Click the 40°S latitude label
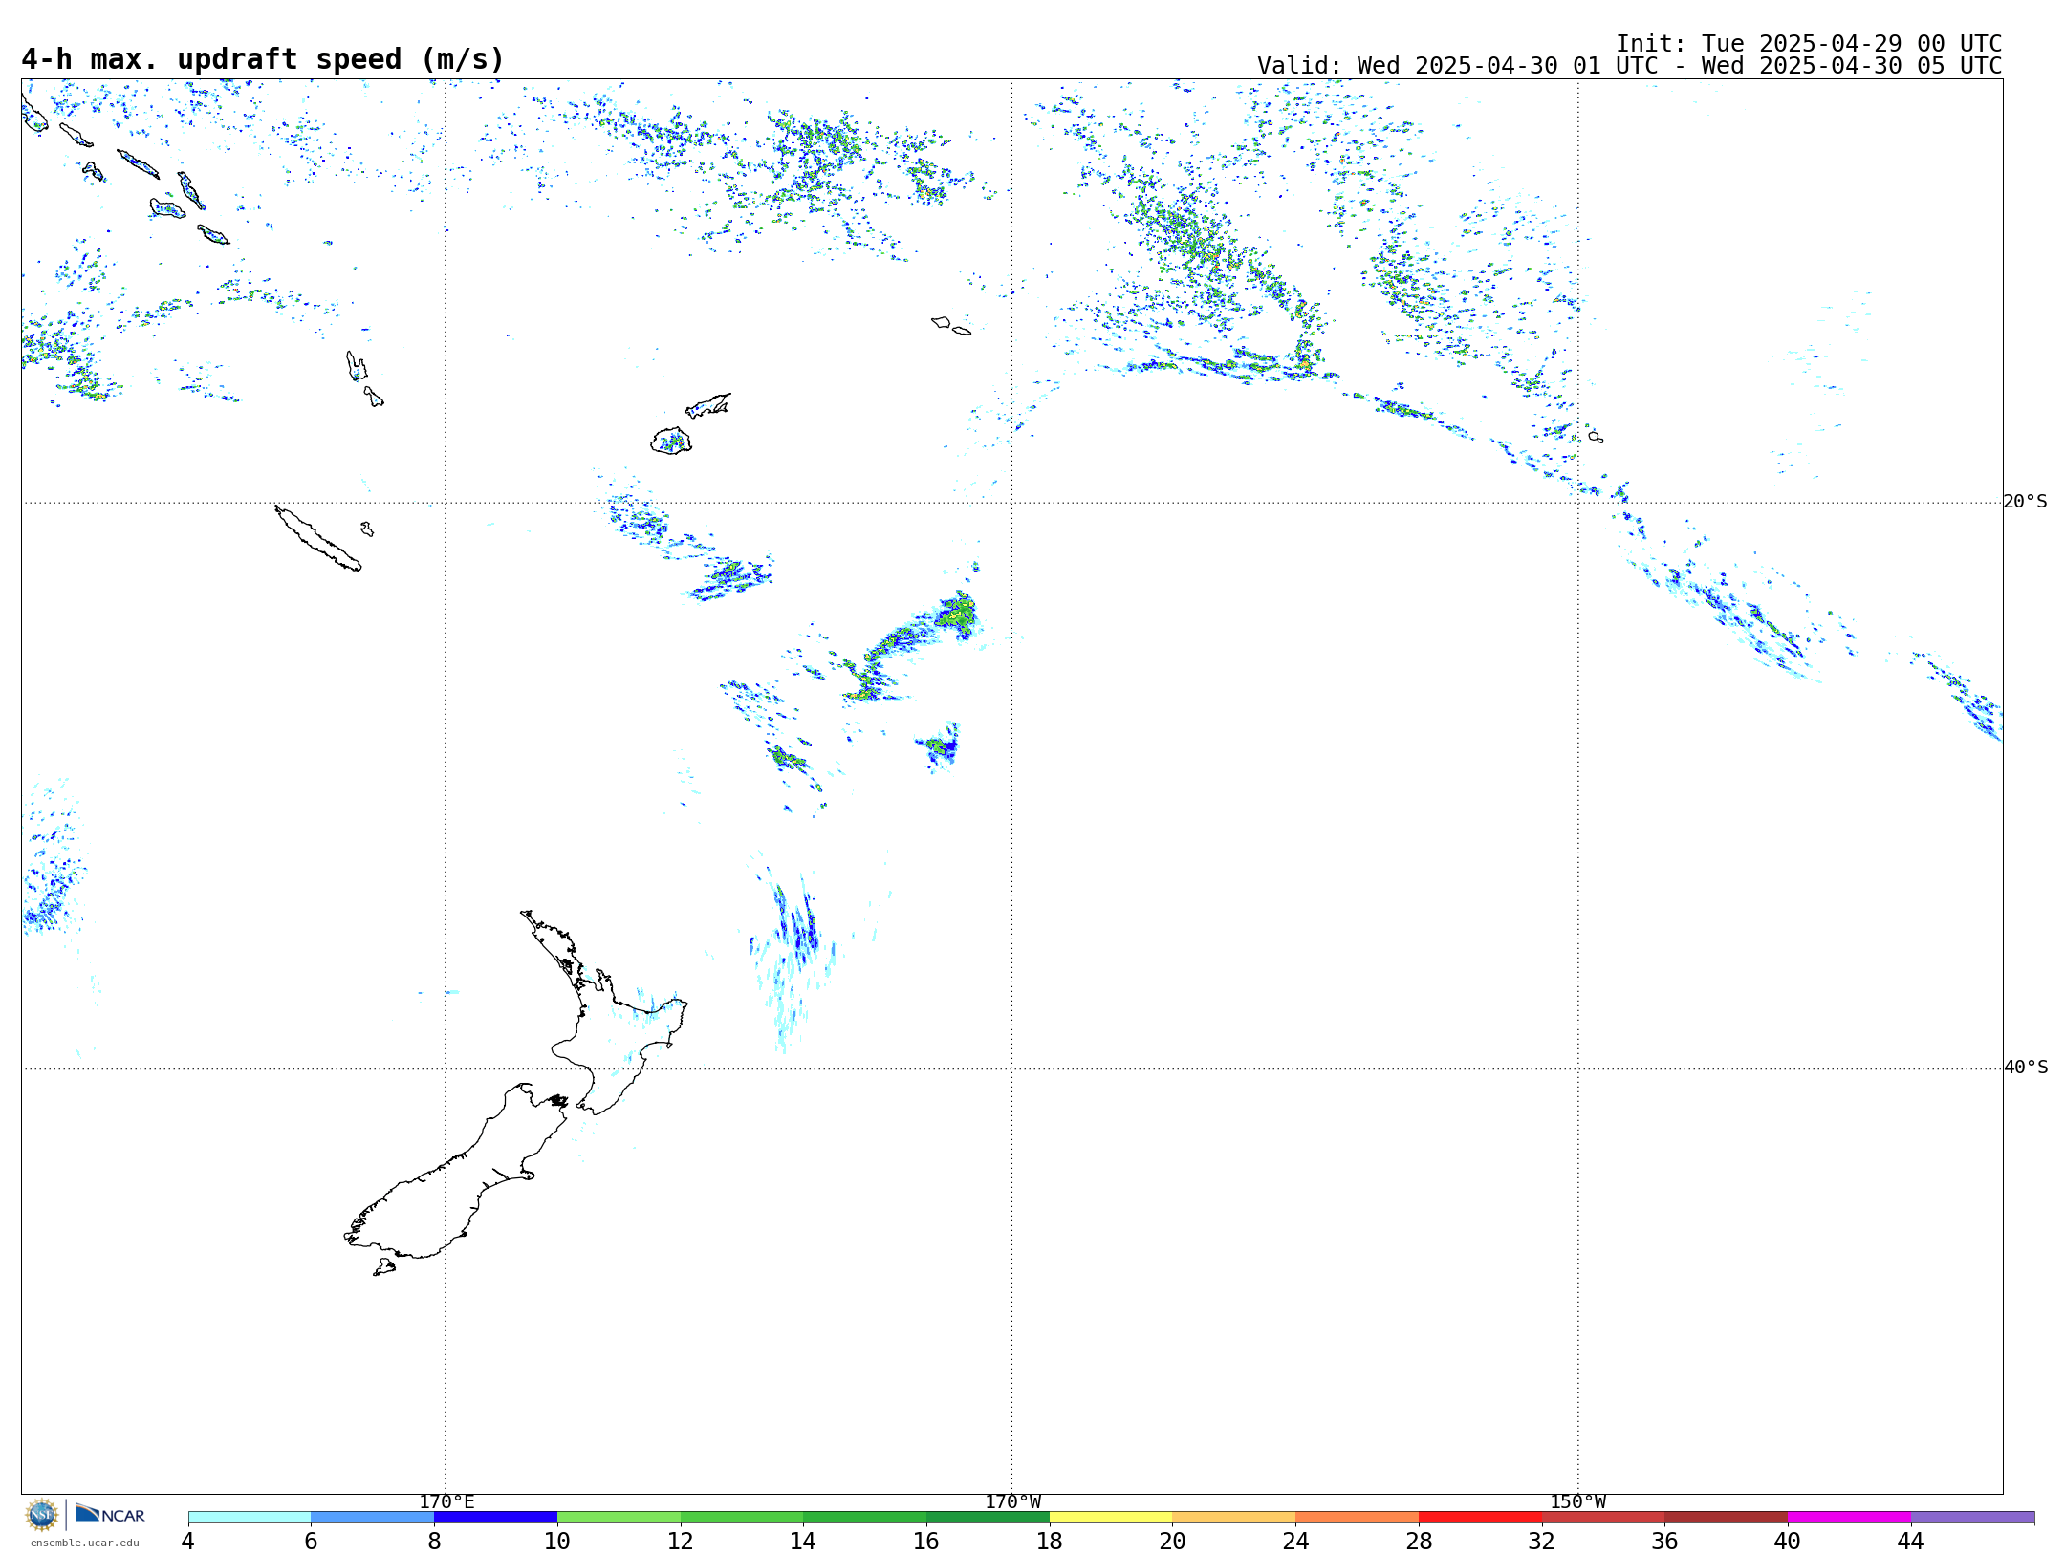The image size is (2065, 1554). tap(2026, 1068)
